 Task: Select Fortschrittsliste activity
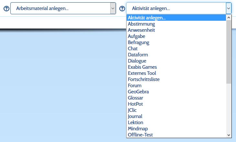point(144,79)
